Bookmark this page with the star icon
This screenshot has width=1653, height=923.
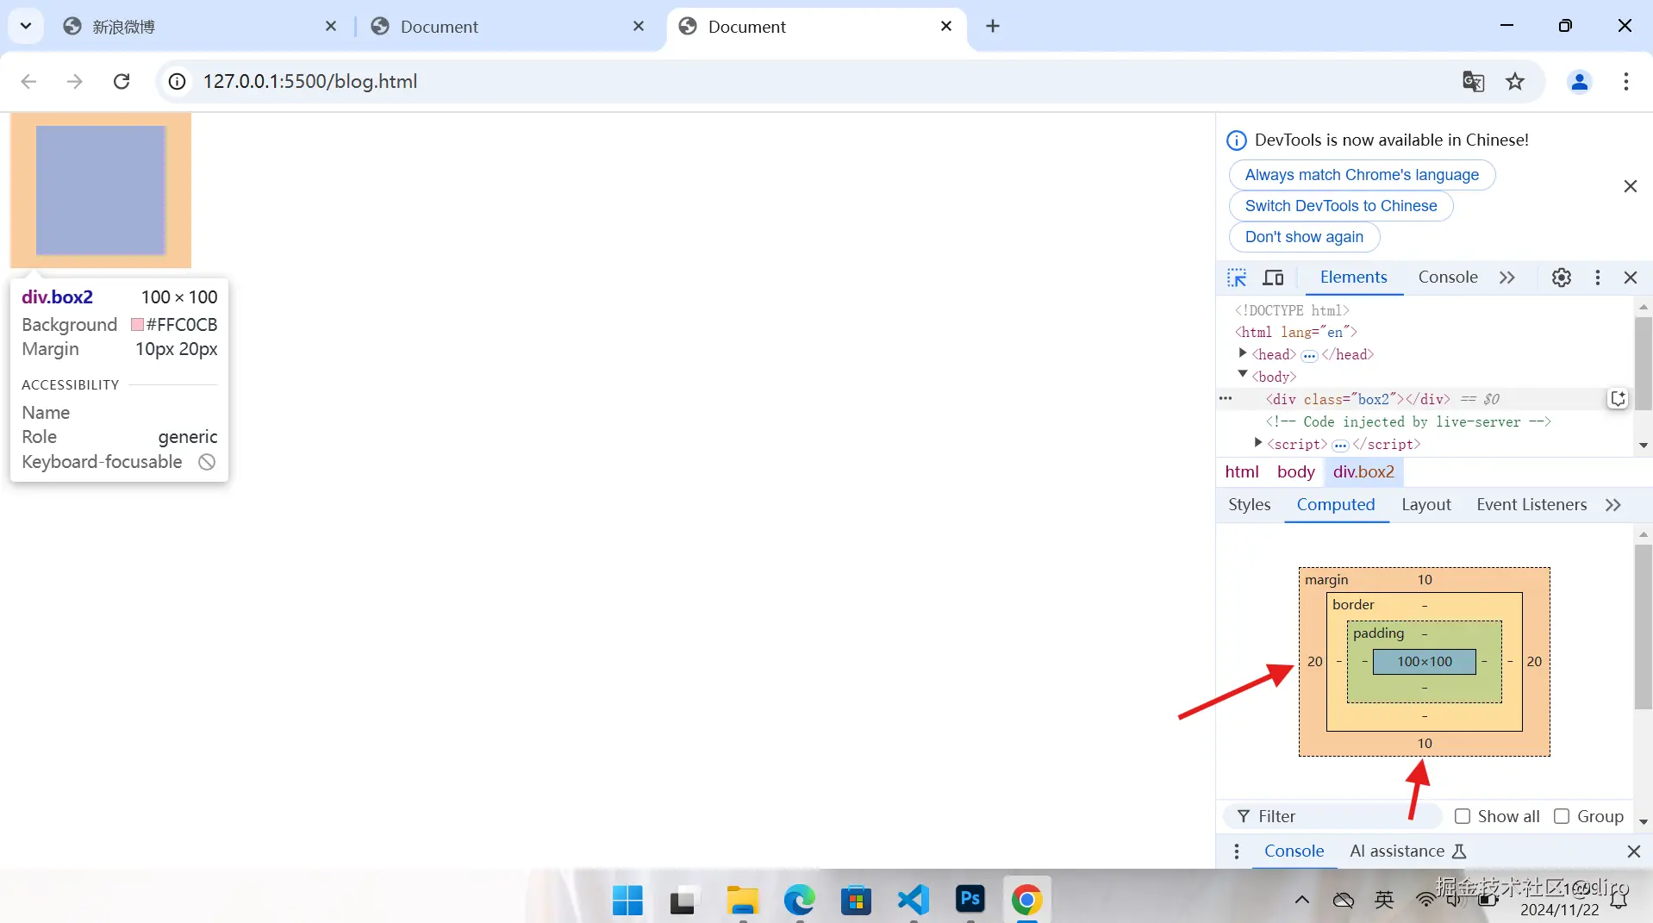pyautogui.click(x=1514, y=81)
